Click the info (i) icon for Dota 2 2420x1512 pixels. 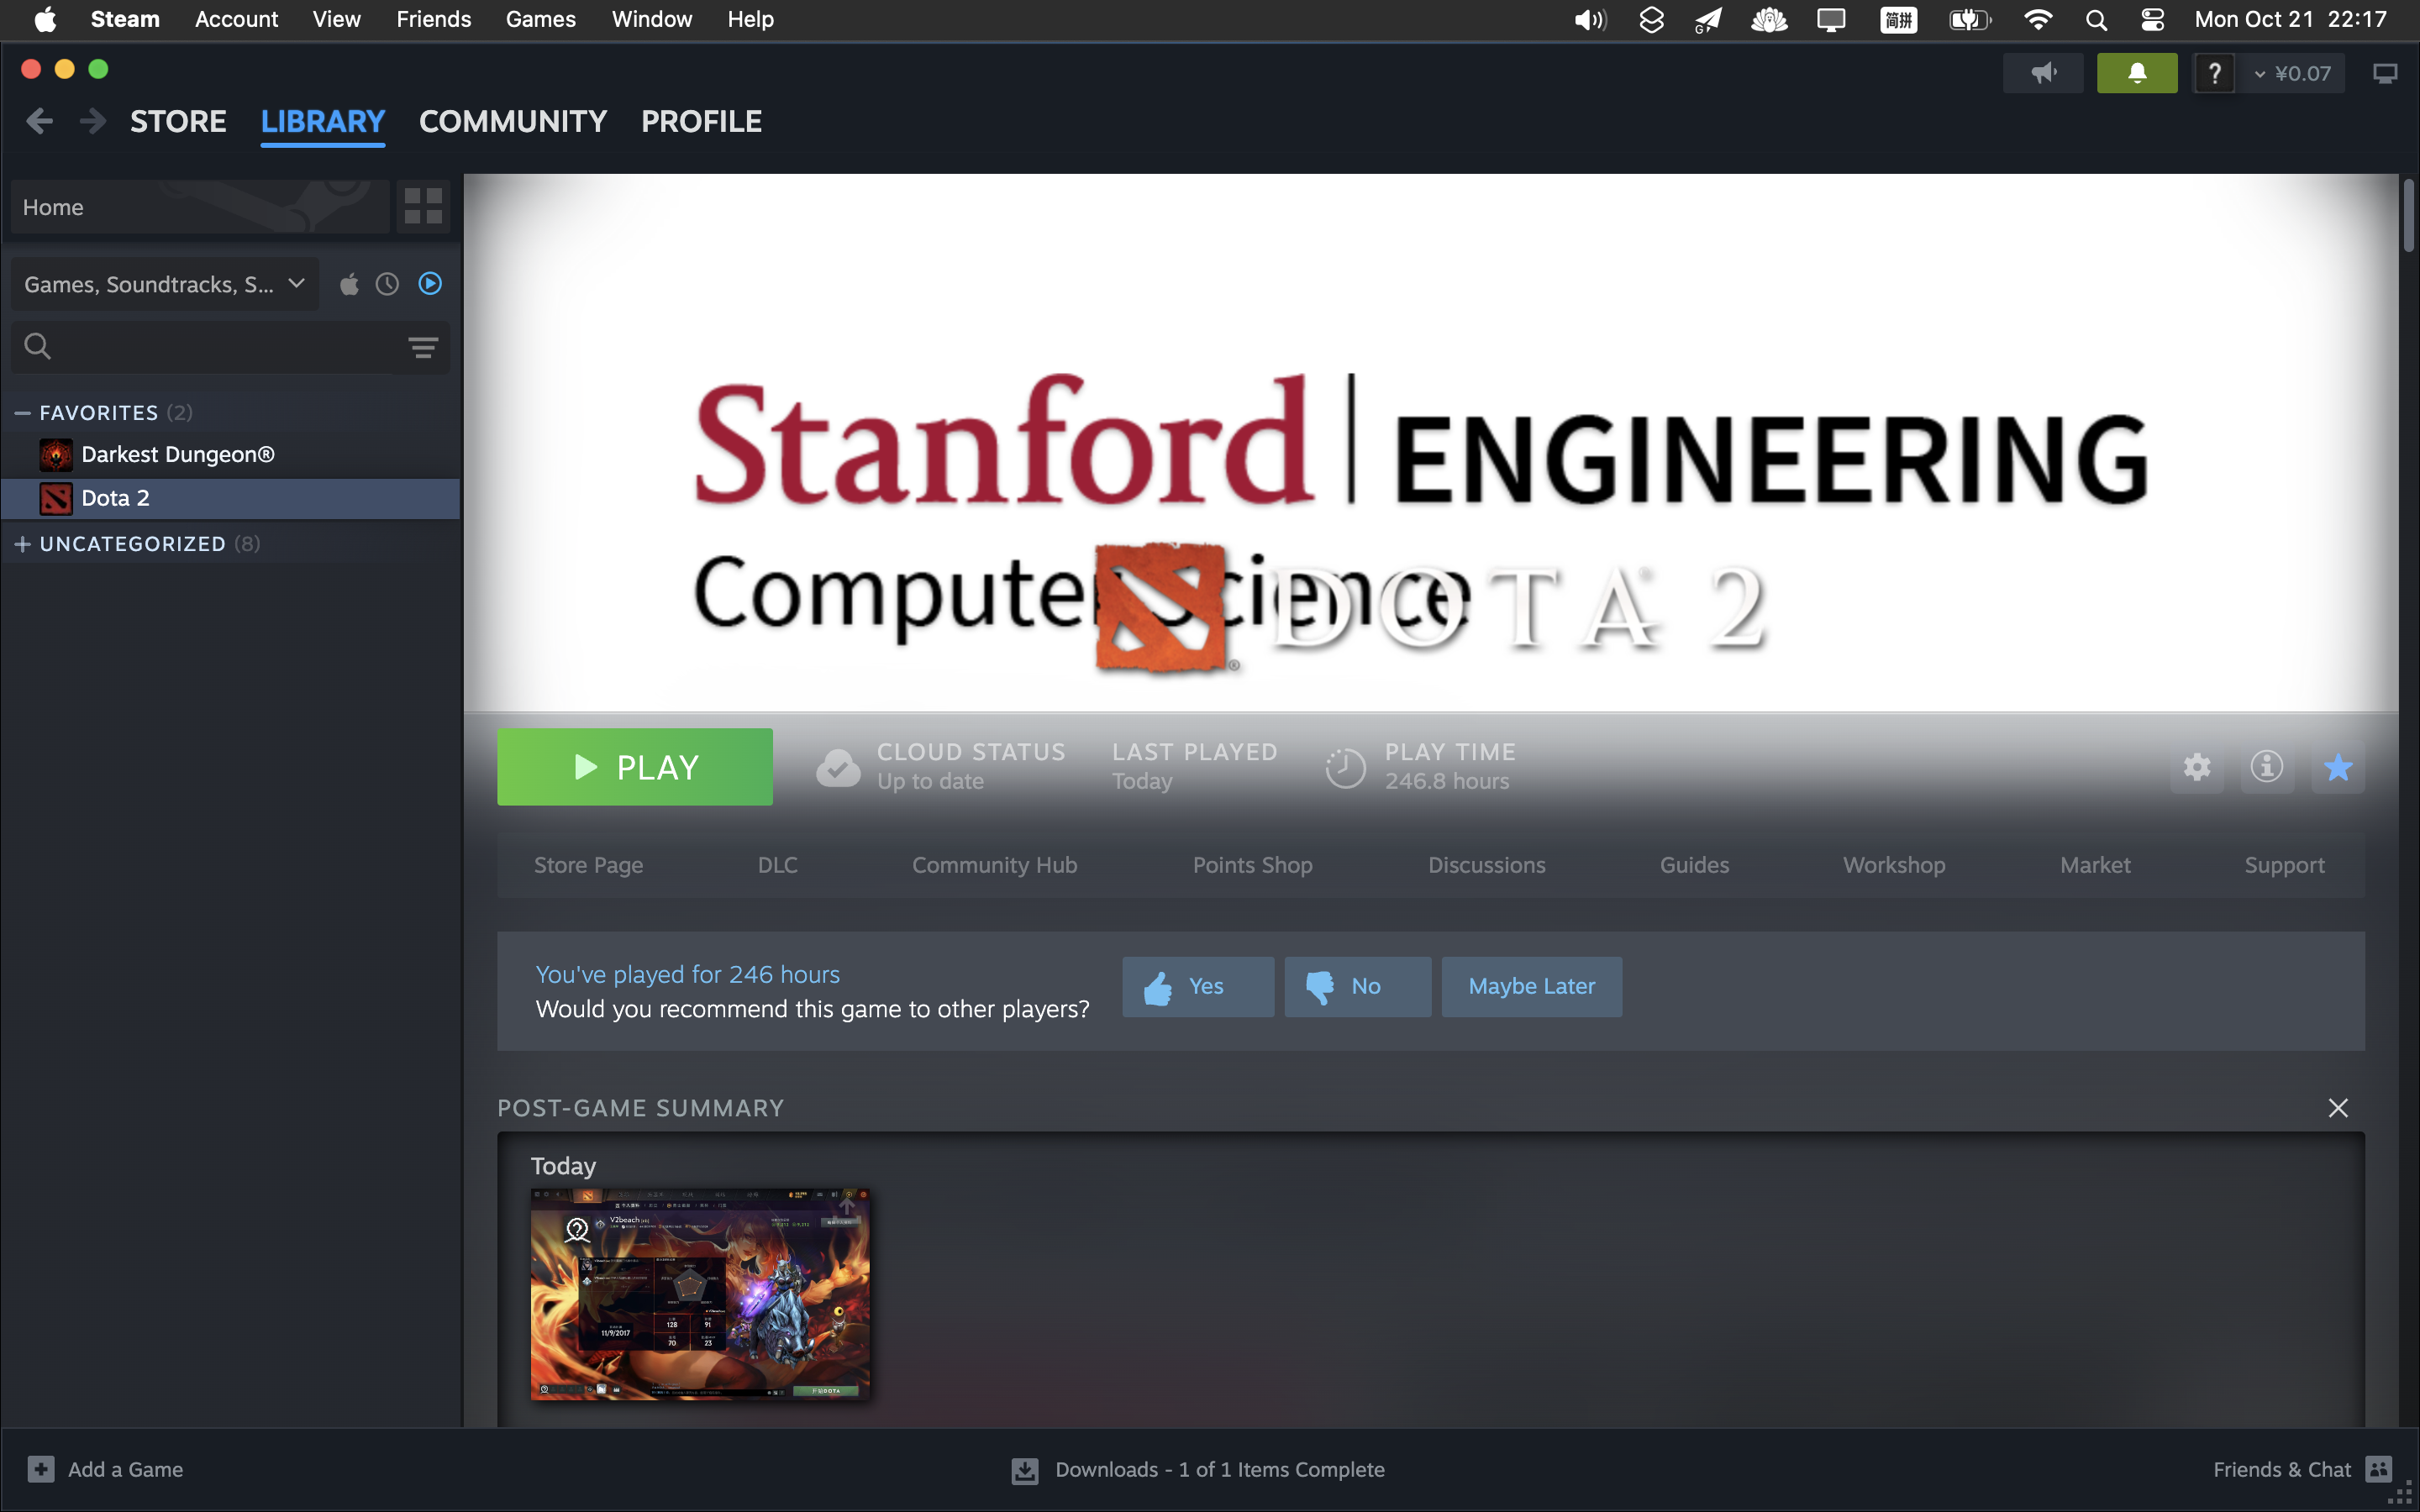pos(2265,766)
